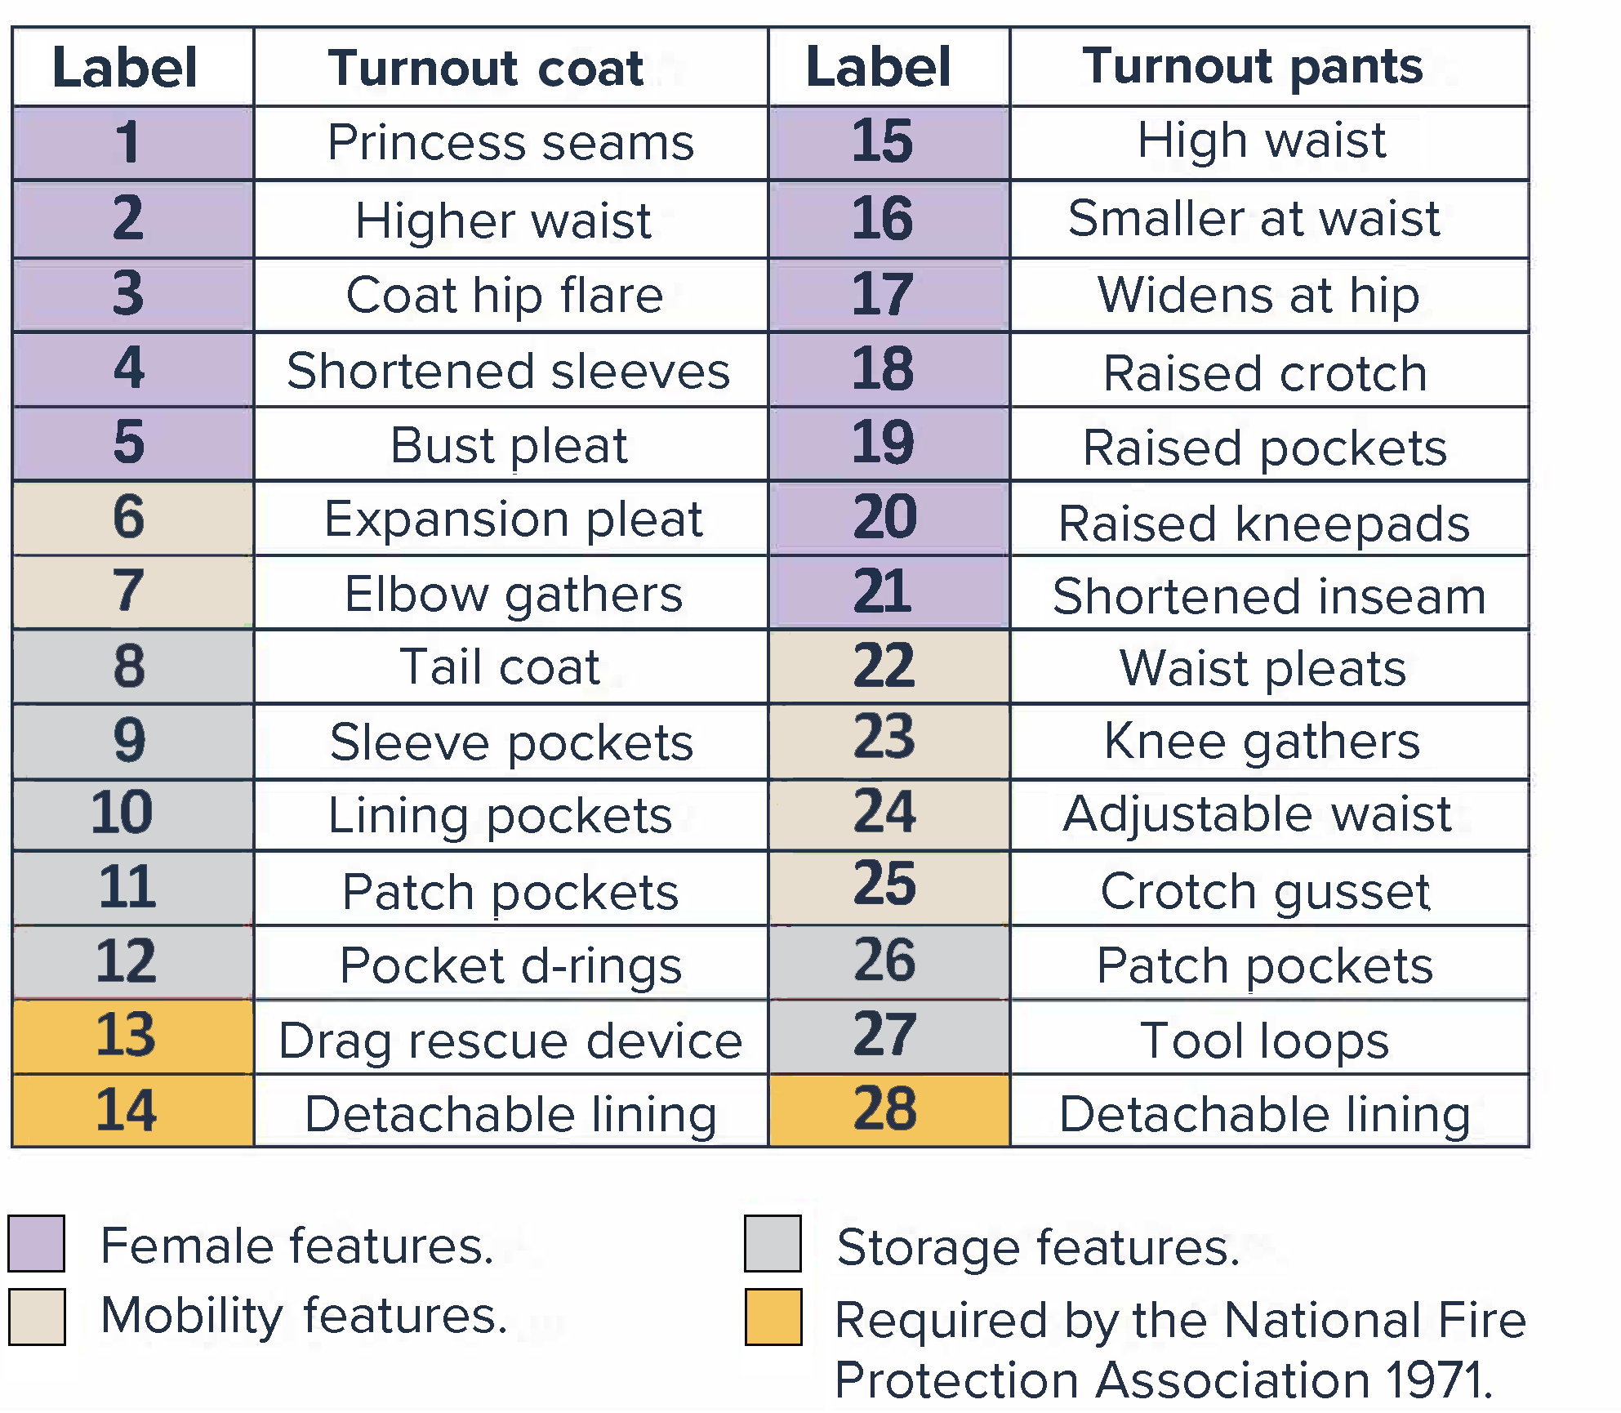The height and width of the screenshot is (1413, 1621).
Task: Click the Expansion pleat cell
Action: coord(510,519)
